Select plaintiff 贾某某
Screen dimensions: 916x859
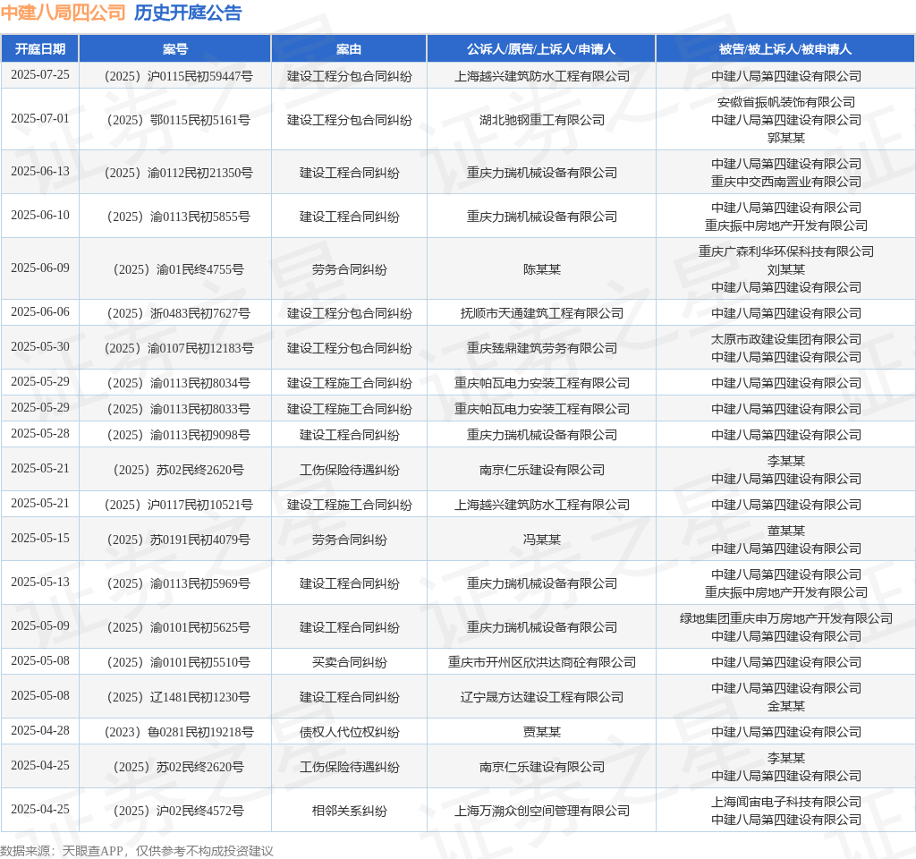click(x=541, y=732)
